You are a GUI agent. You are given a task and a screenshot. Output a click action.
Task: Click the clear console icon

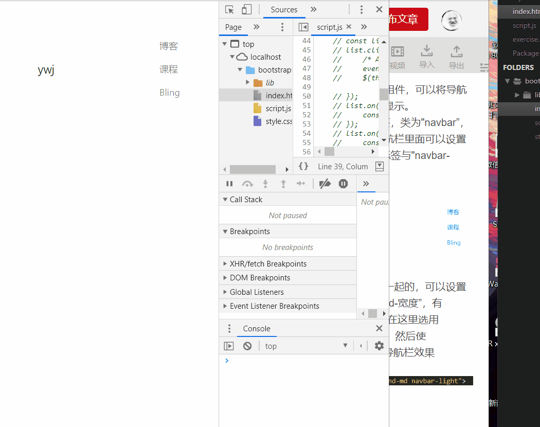pos(247,346)
